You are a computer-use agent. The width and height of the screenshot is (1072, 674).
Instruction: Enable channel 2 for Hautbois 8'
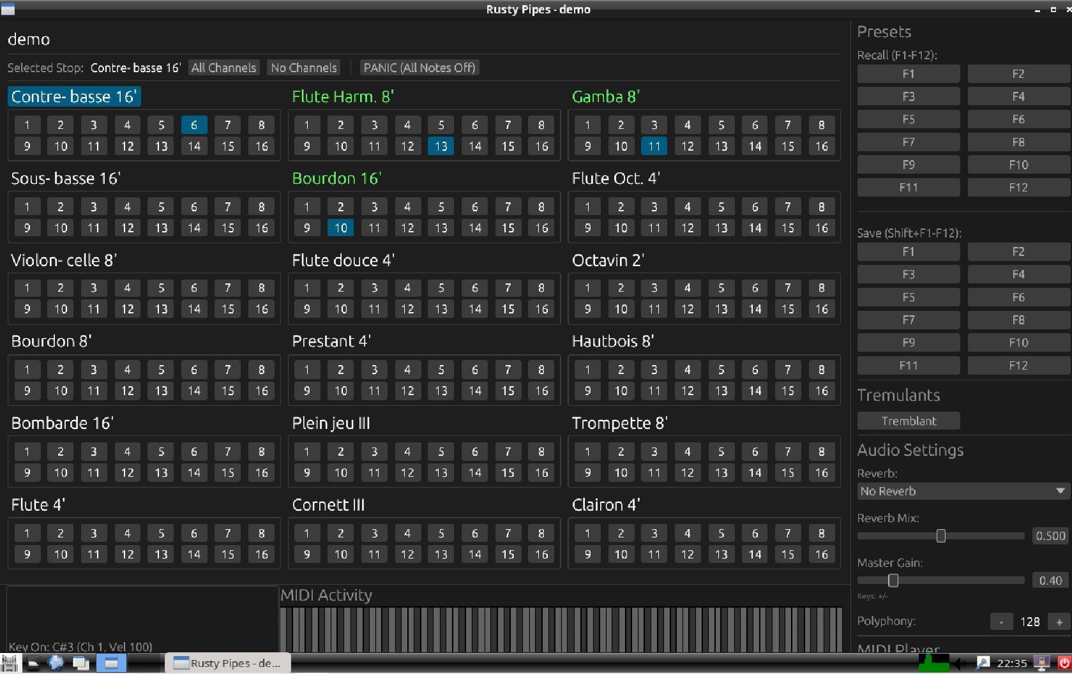[621, 370]
